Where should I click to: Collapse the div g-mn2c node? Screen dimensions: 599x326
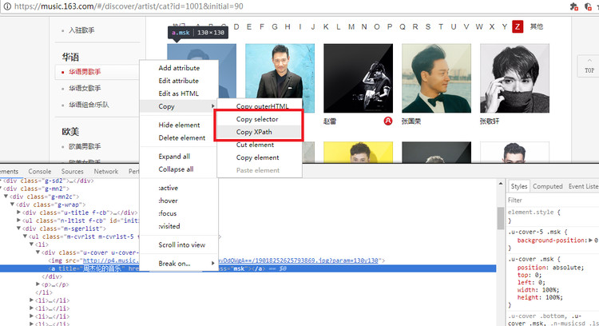6,197
